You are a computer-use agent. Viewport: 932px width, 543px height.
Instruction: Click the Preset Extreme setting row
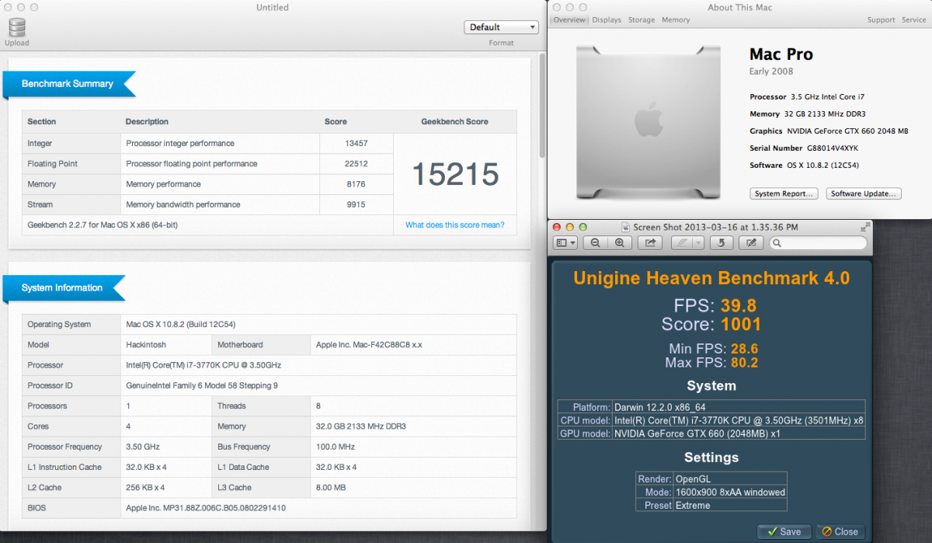[711, 505]
